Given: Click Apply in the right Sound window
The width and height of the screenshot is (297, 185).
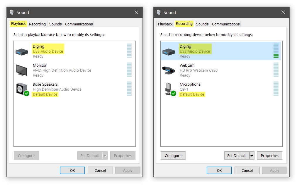Looking at the screenshot, I should 274,170.
